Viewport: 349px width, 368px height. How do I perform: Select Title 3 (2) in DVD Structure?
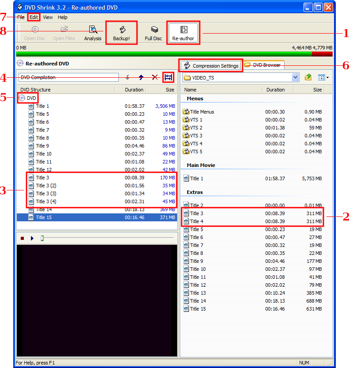(x=46, y=186)
